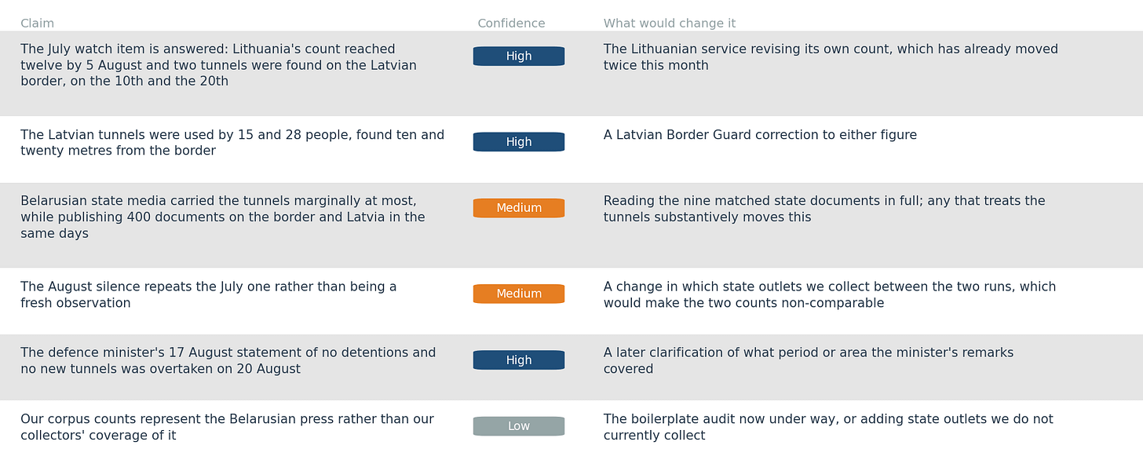Screen dimensions: 1143x467
Task: Click the Medium badge for Belarusian state media
Action: click(x=519, y=208)
